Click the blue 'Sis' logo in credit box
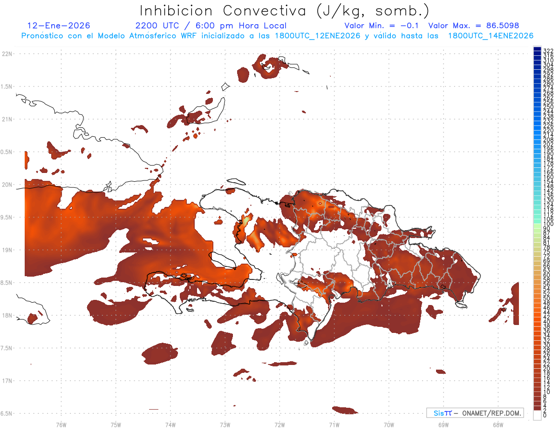The height and width of the screenshot is (431, 559). pyautogui.click(x=440, y=413)
